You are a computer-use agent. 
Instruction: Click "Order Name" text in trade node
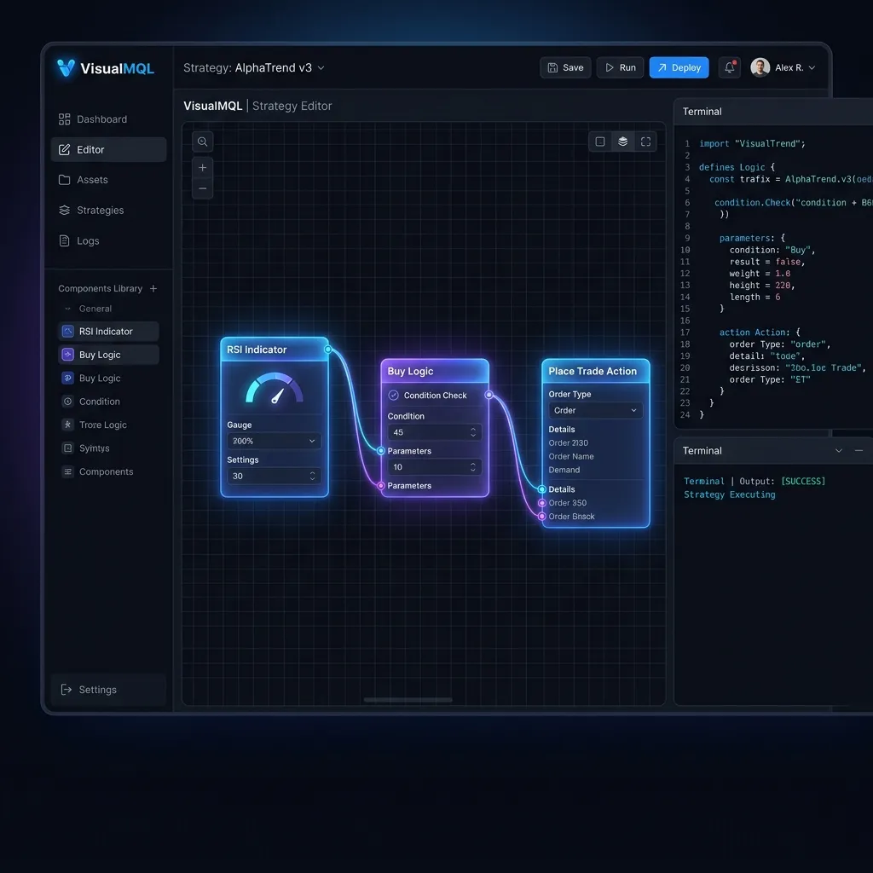[x=571, y=457]
